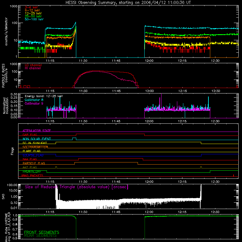Click the REAR SEGMENTS legend entry
The height and width of the screenshot is (242, 242).
click(x=40, y=236)
